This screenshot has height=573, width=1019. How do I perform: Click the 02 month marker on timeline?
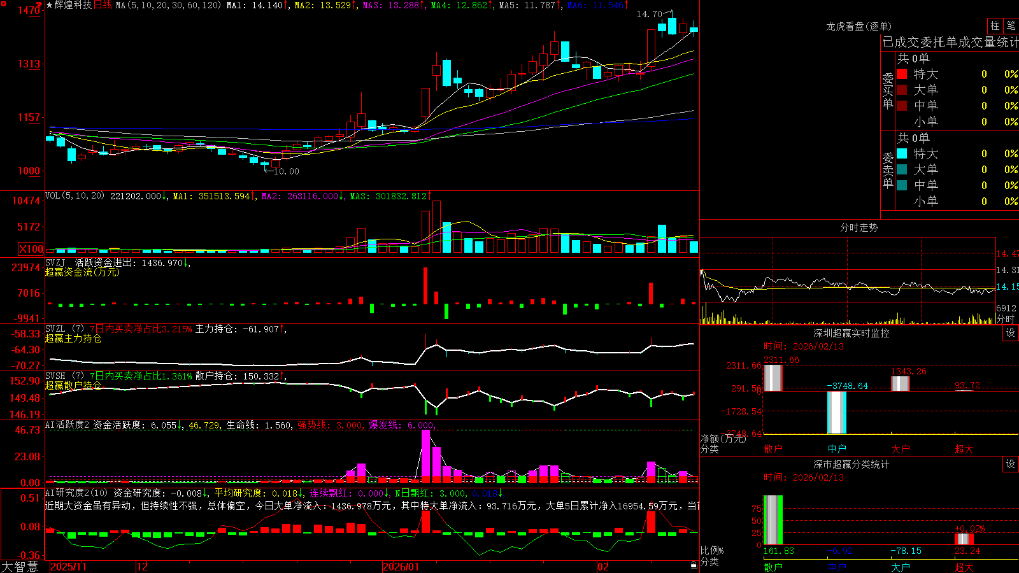(x=602, y=567)
